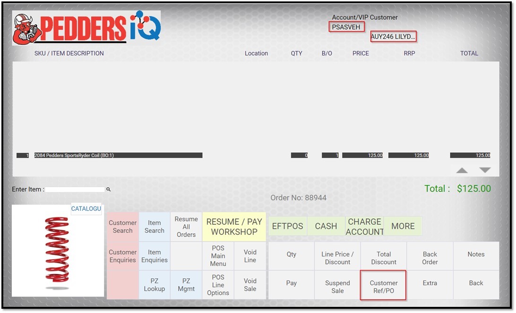Image resolution: width=516 pixels, height=313 pixels.
Task: Open POS Line Options
Action: [x=218, y=285]
